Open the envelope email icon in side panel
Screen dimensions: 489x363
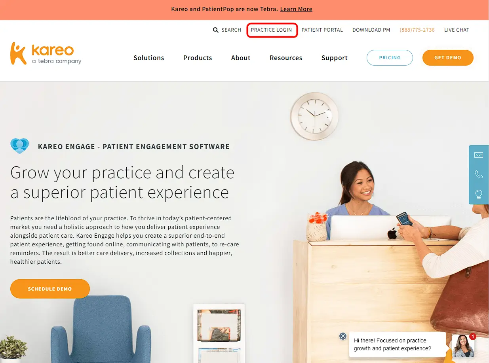(x=479, y=155)
